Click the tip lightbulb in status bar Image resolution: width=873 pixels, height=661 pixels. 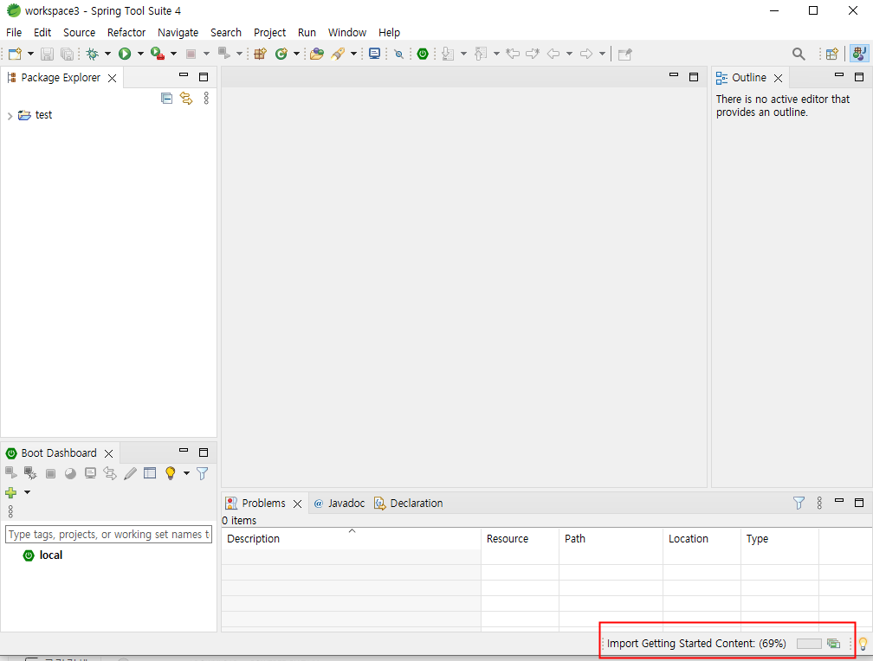click(x=863, y=644)
